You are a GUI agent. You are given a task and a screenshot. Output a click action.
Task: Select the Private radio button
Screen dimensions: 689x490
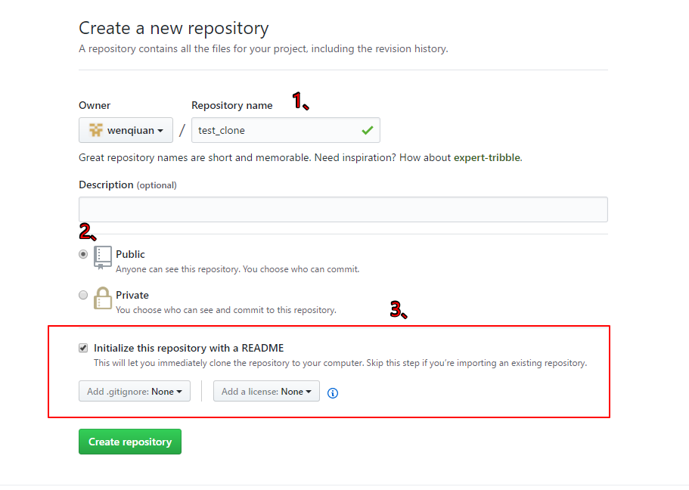click(83, 296)
